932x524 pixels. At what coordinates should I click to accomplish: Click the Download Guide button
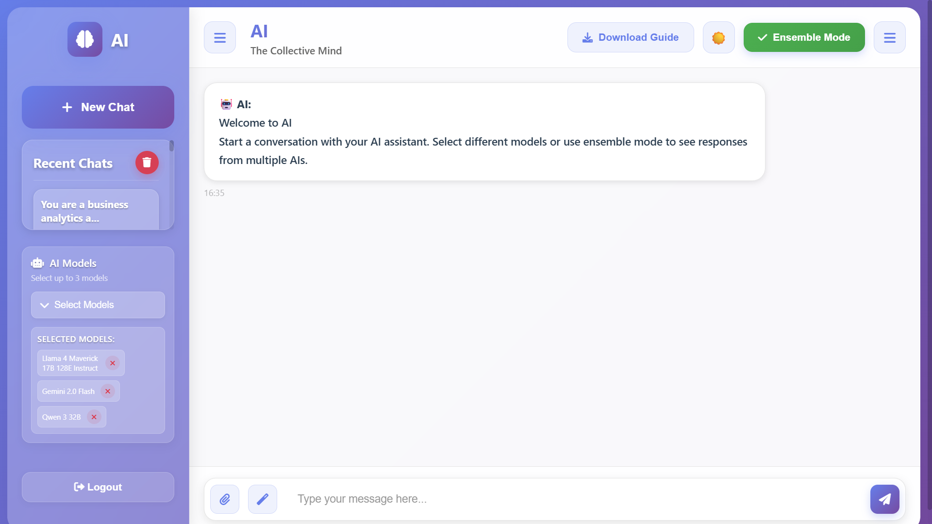click(x=631, y=37)
